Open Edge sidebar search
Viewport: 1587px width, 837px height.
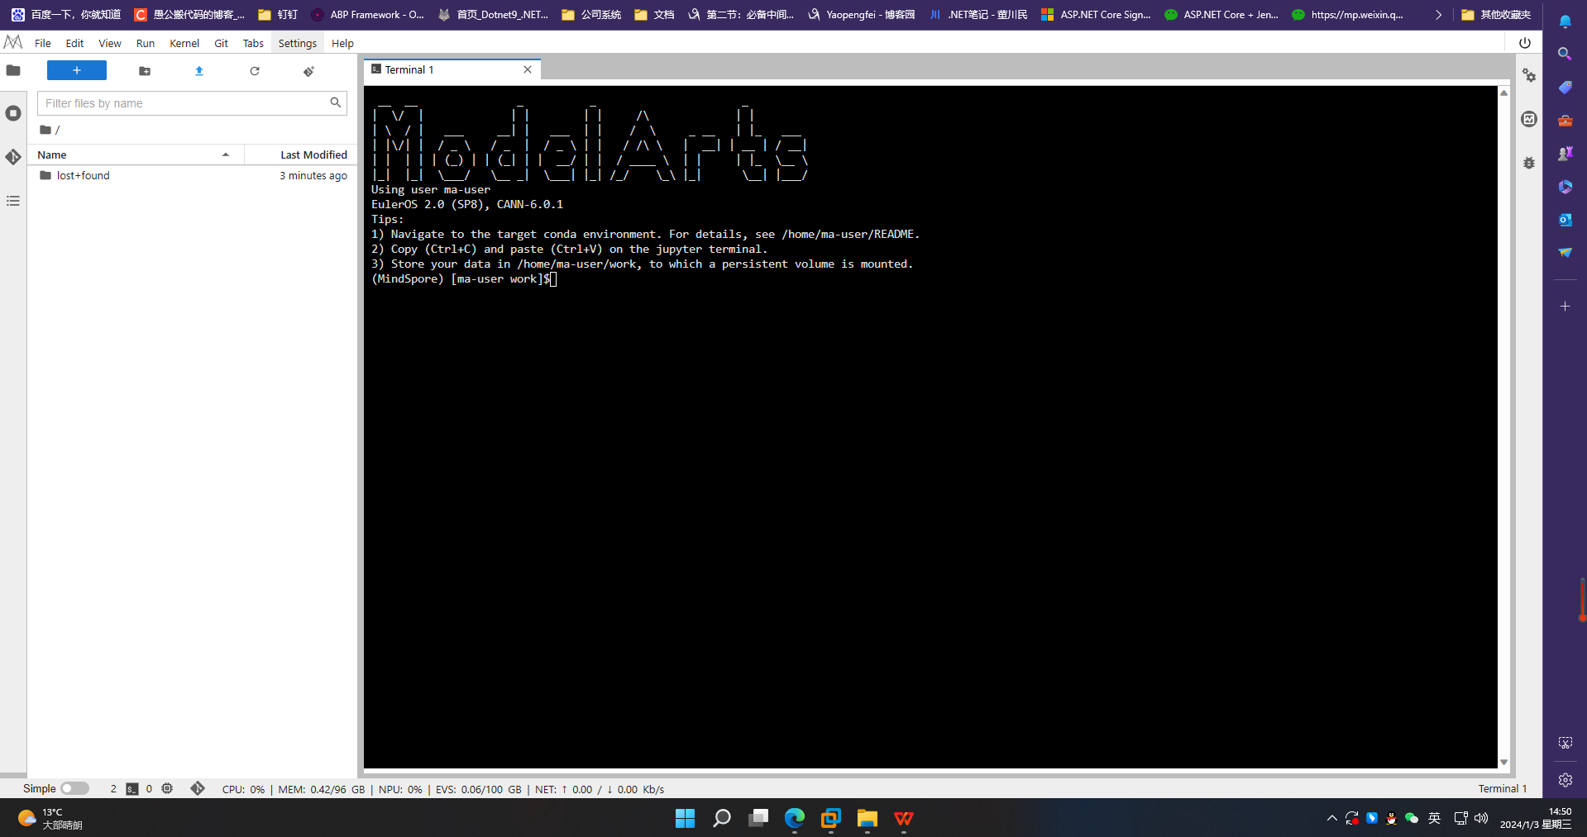1565,54
